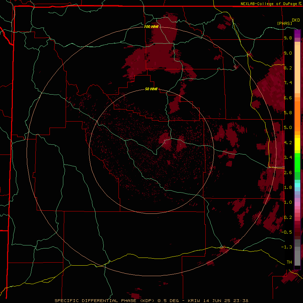Click the 5.0 scale value
Image resolution: width=303 pixels, height=303 pixels.
click(288, 128)
